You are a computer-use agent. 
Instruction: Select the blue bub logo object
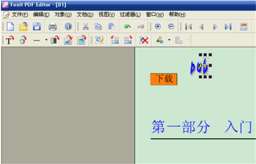tap(199, 66)
